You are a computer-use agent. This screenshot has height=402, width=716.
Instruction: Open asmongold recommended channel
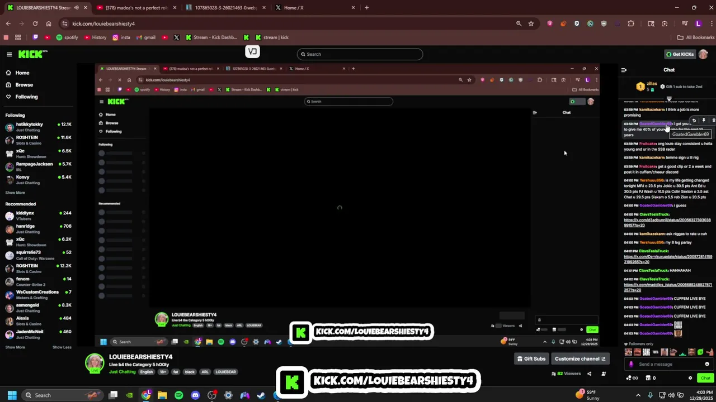tap(38, 308)
